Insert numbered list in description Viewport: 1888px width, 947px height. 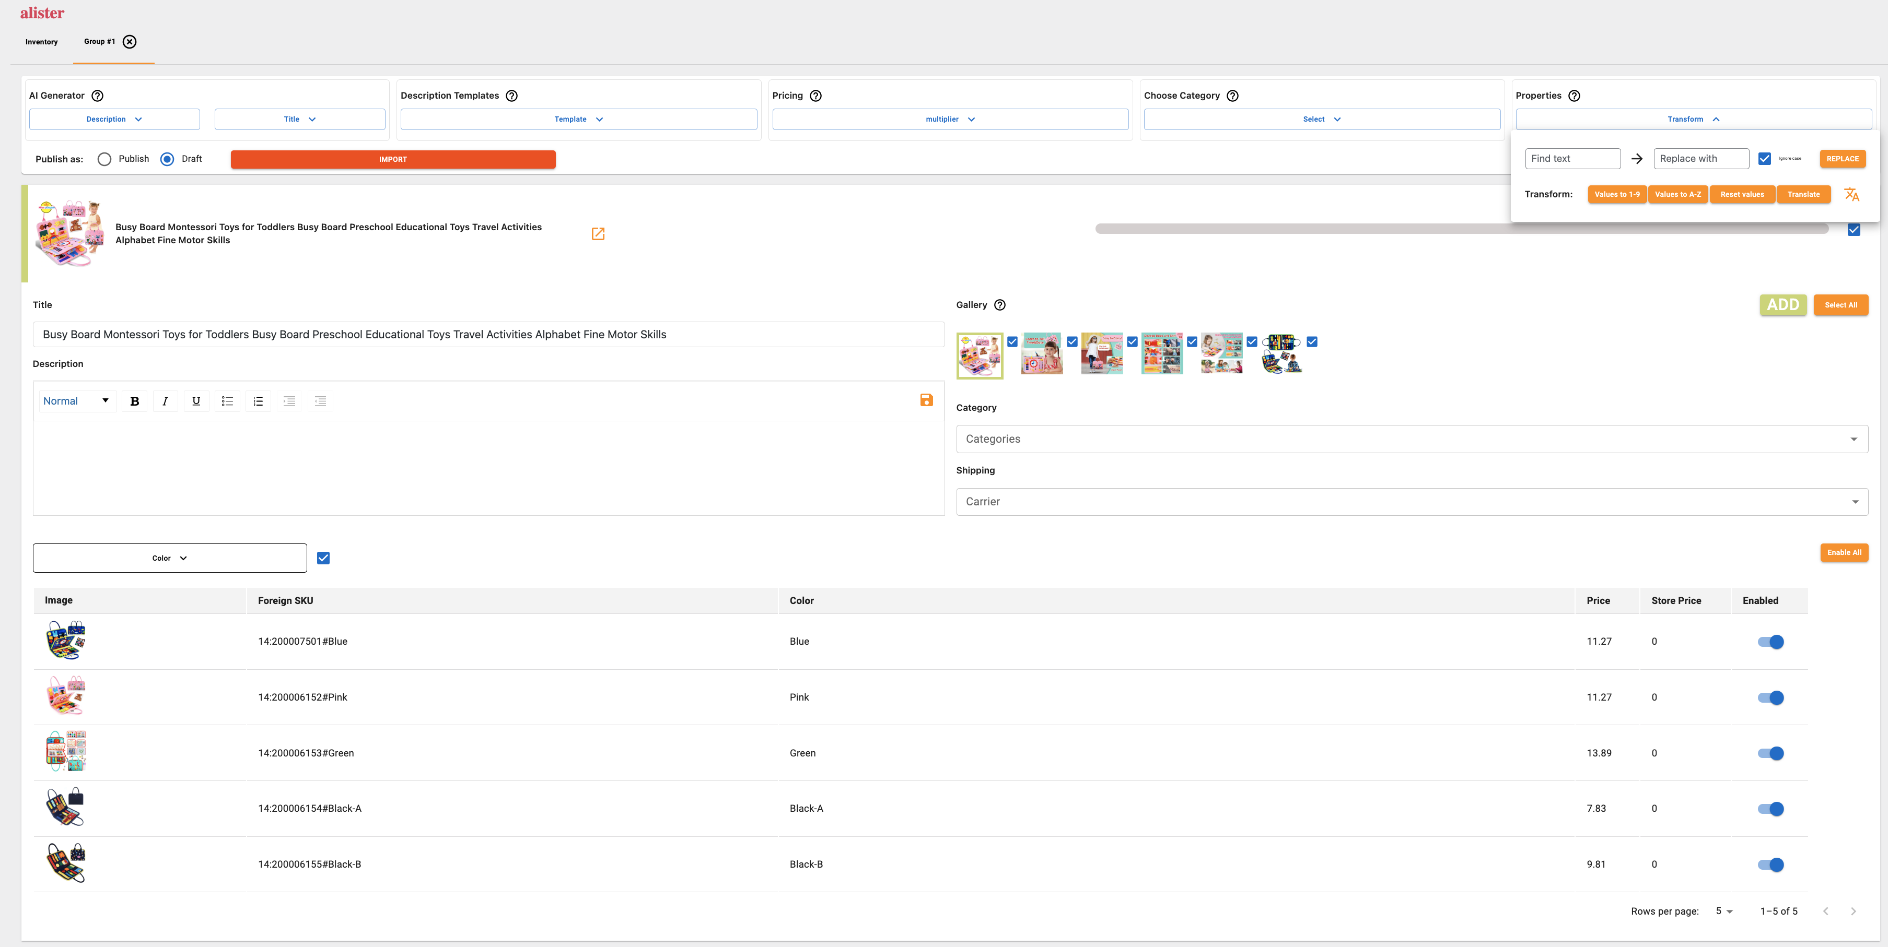click(x=258, y=401)
